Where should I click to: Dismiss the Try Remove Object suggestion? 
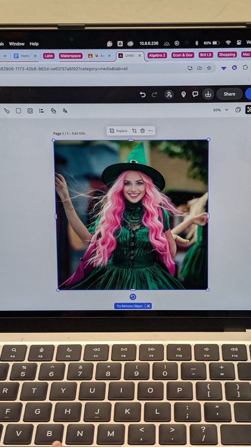pos(148,306)
